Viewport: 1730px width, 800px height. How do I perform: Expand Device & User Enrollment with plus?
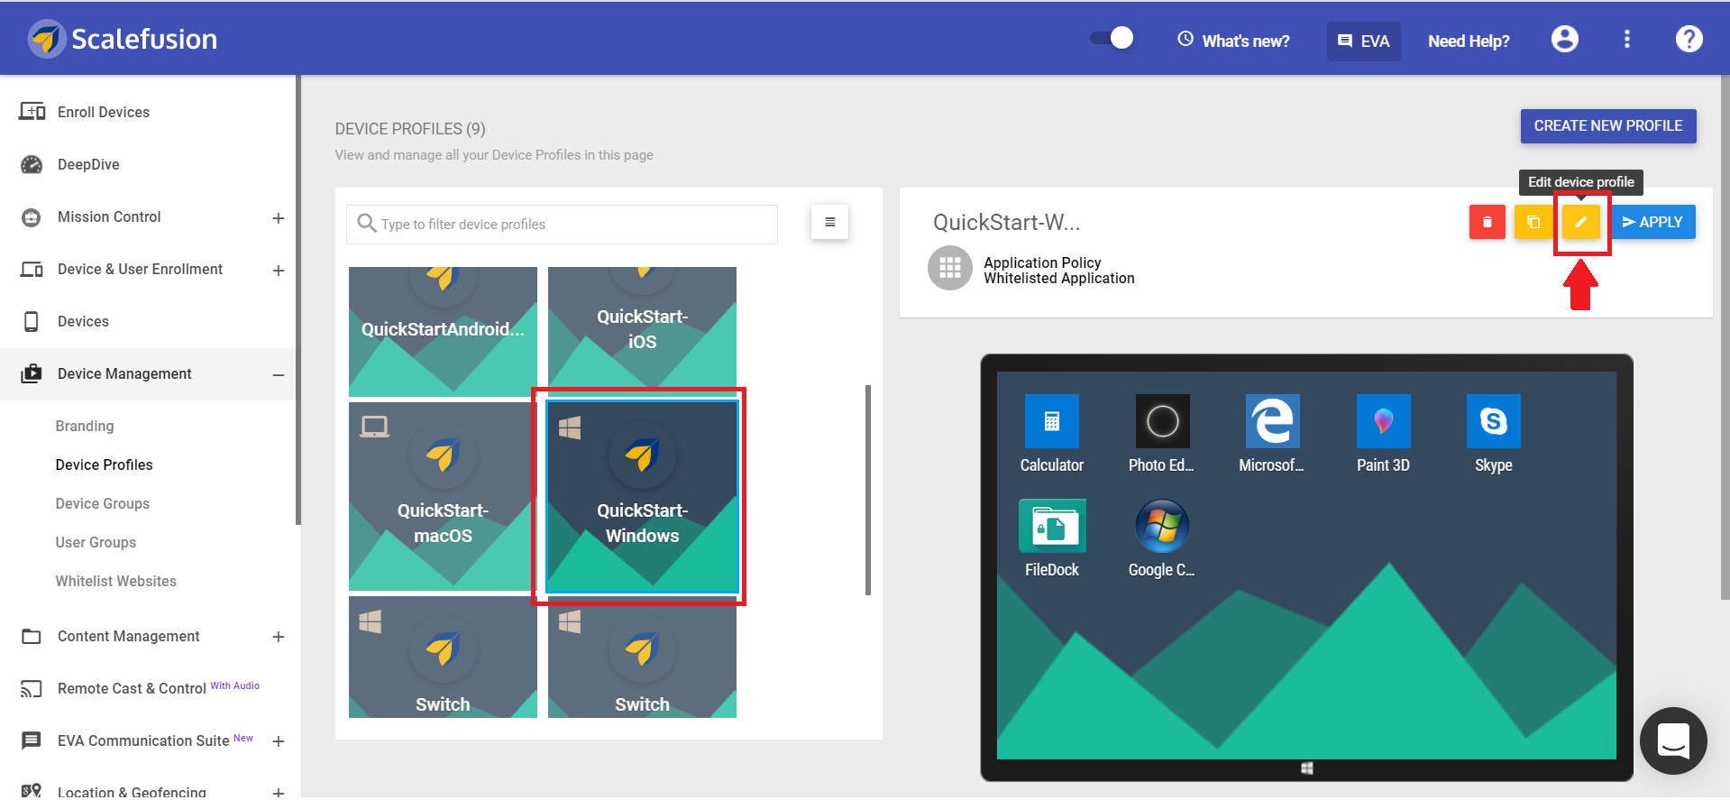click(279, 270)
